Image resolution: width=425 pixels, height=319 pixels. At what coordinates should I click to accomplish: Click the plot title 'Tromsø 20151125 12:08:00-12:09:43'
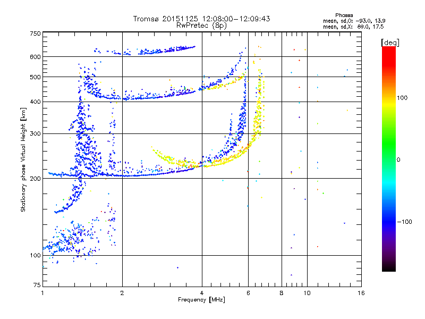click(201, 19)
